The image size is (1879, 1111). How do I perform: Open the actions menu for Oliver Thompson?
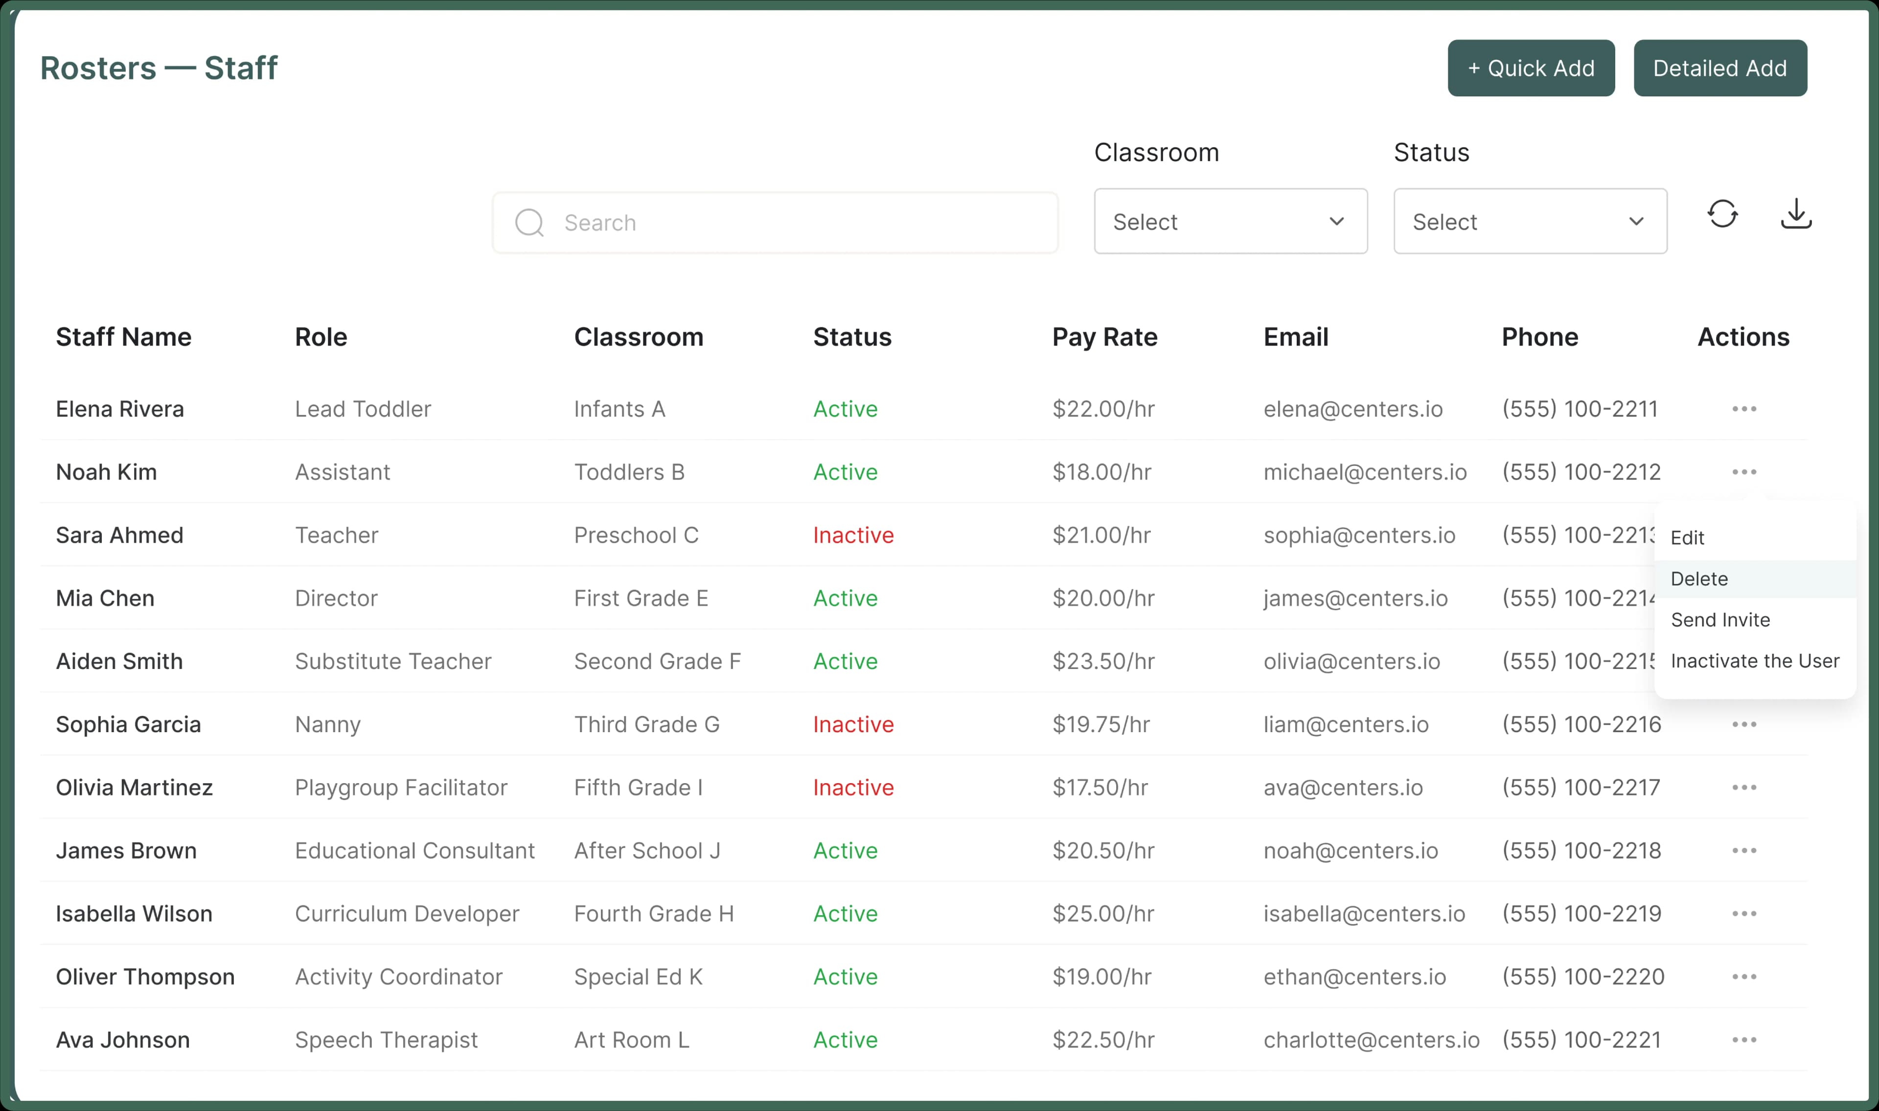tap(1744, 976)
